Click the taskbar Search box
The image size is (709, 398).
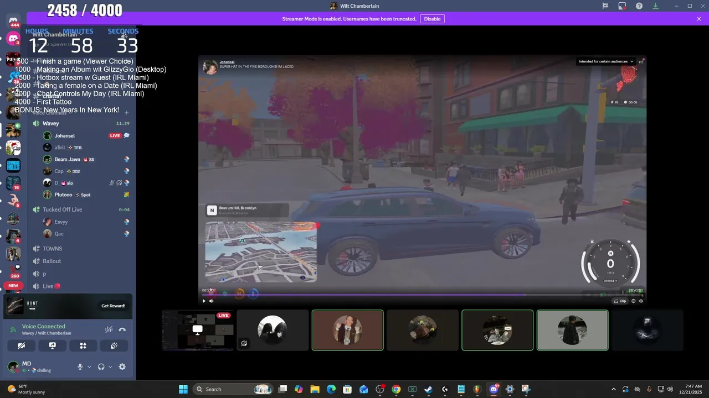tap(233, 389)
